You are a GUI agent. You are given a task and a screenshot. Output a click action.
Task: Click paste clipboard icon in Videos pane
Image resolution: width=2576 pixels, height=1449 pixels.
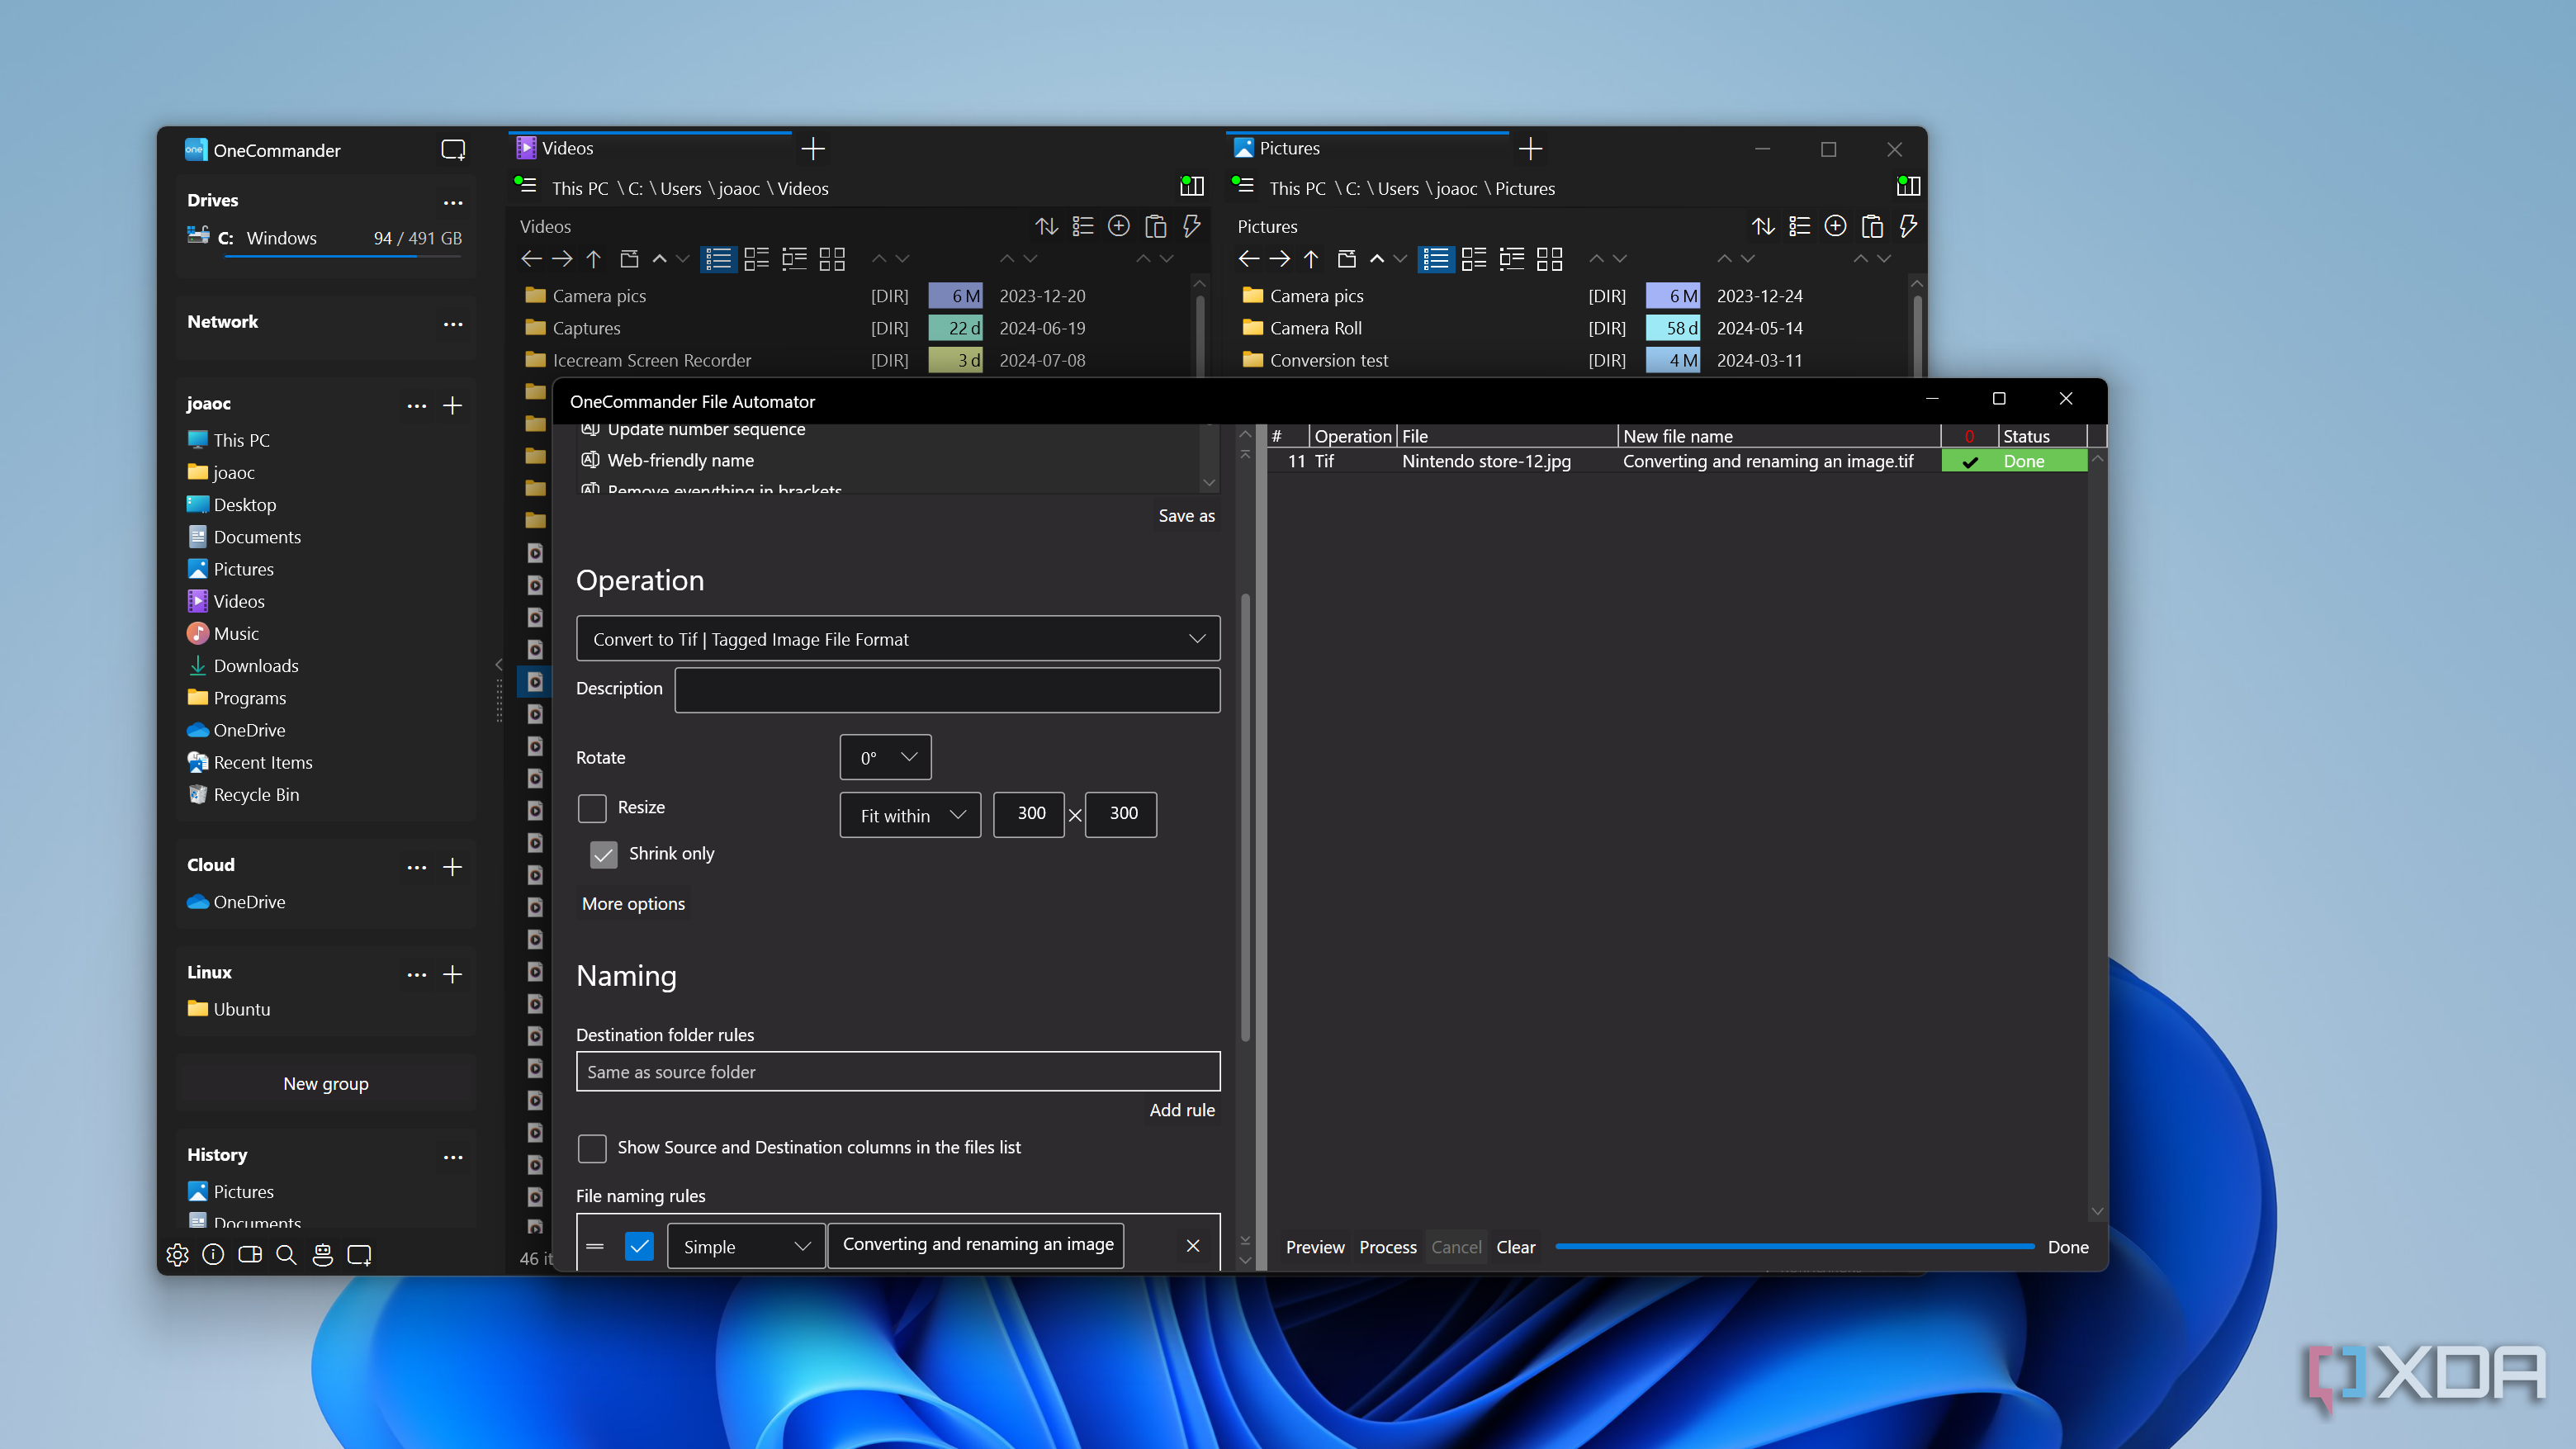click(1155, 226)
